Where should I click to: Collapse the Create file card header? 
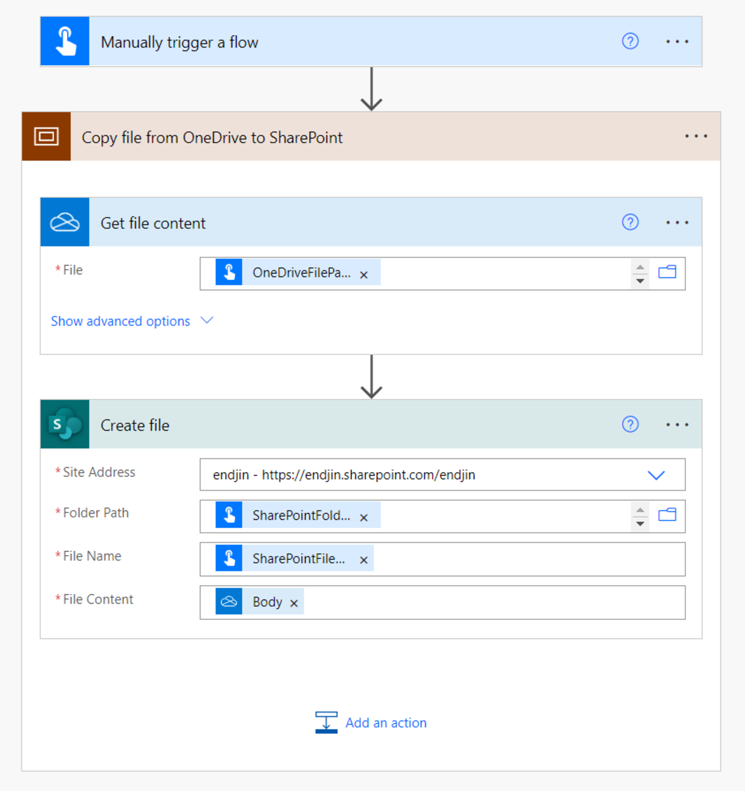click(x=371, y=424)
